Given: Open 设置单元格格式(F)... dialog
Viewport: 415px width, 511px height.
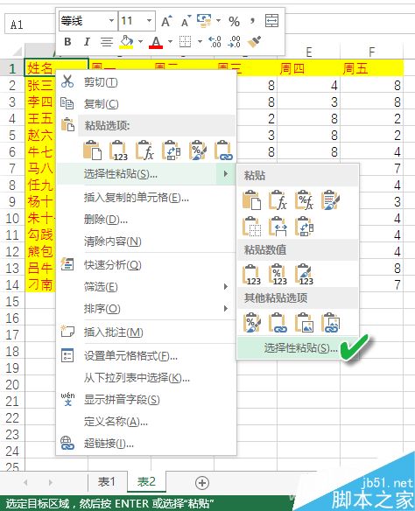Looking at the screenshot, I should click(x=146, y=355).
